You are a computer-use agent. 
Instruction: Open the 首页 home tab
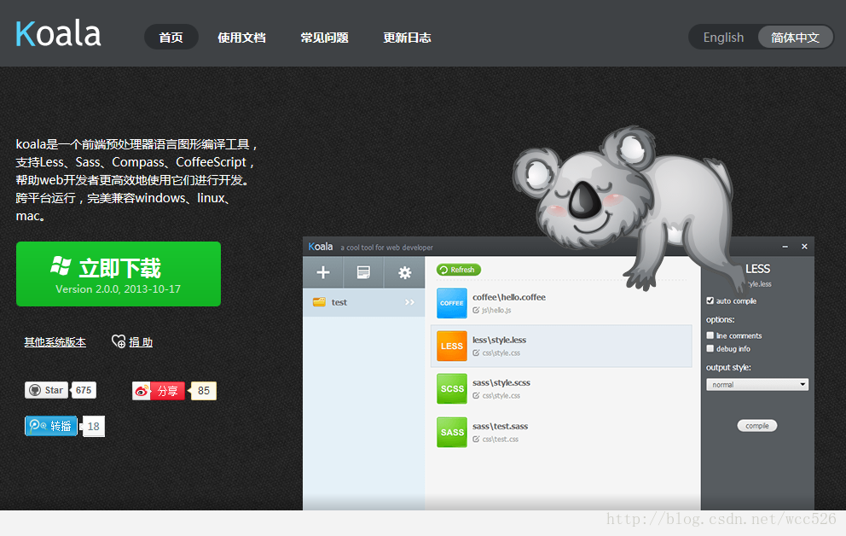coord(171,38)
